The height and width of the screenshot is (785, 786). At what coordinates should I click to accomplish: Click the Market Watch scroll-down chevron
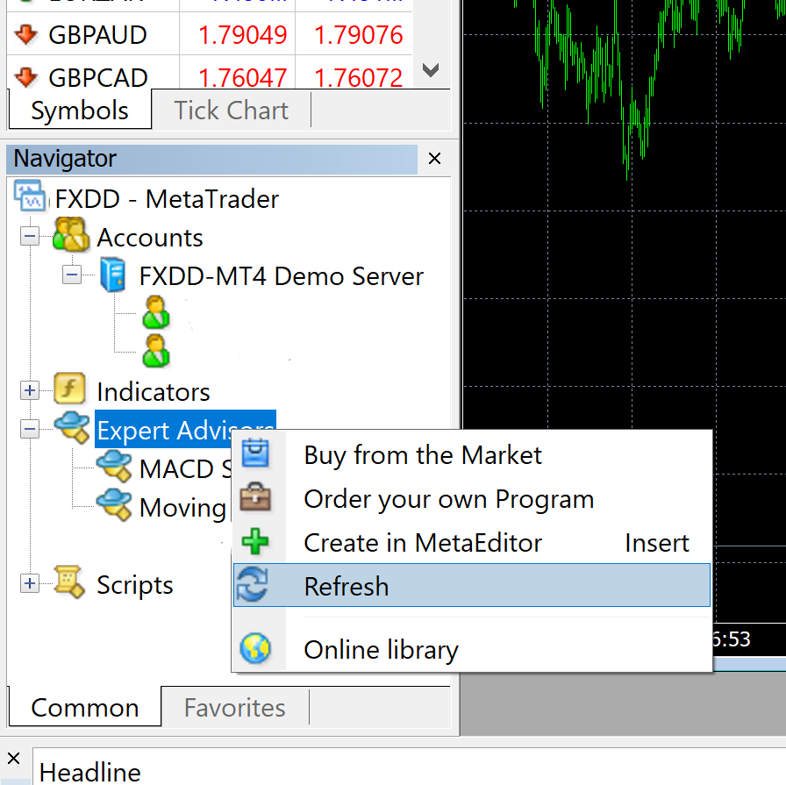(431, 69)
